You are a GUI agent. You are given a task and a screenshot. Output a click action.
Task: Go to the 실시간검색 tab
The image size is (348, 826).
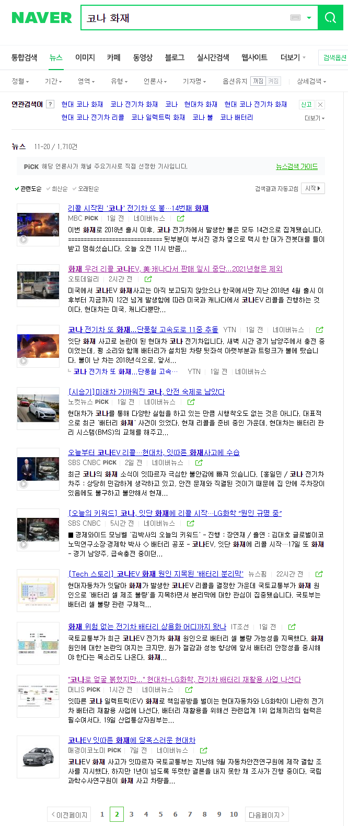click(213, 58)
